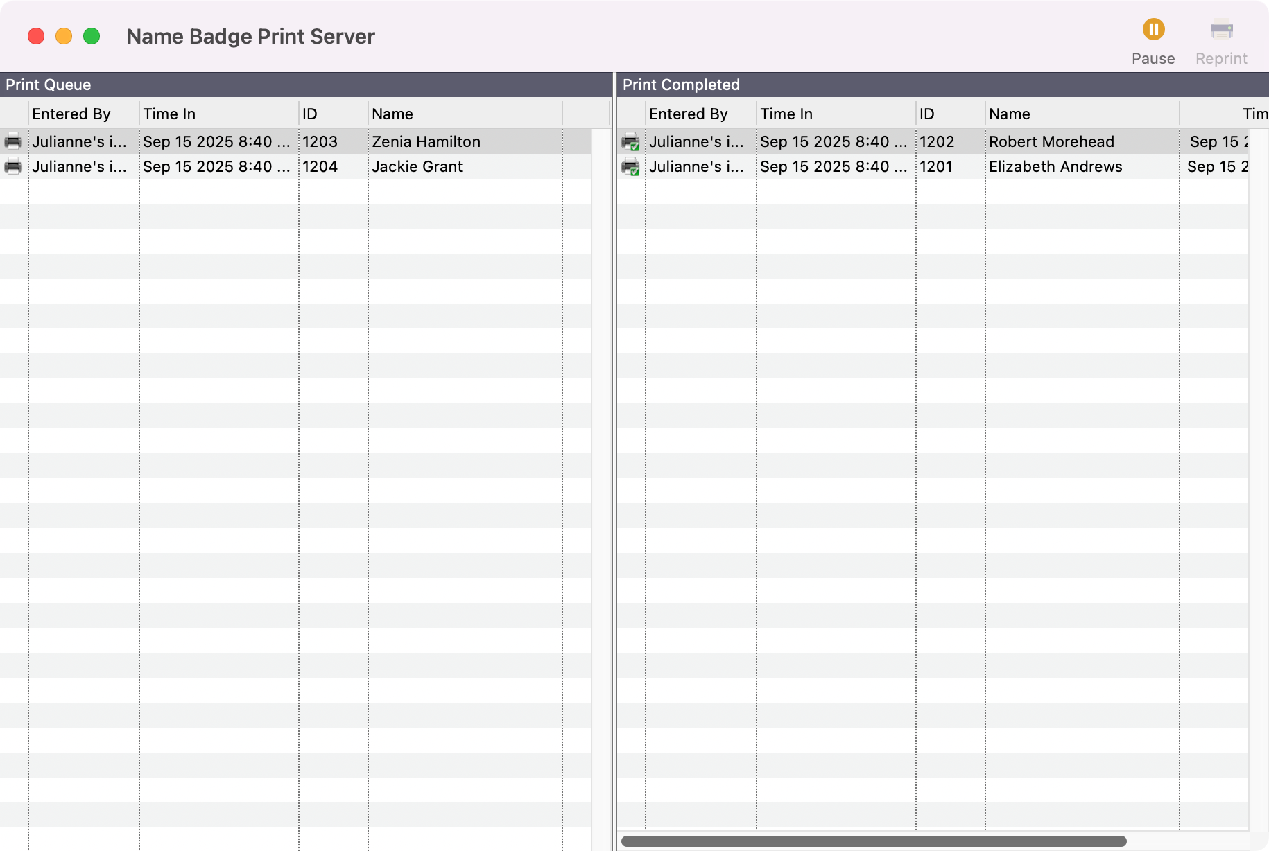Screen dimensions: 1269x851
Task: Click the Reprint printer icon
Action: tap(1221, 29)
